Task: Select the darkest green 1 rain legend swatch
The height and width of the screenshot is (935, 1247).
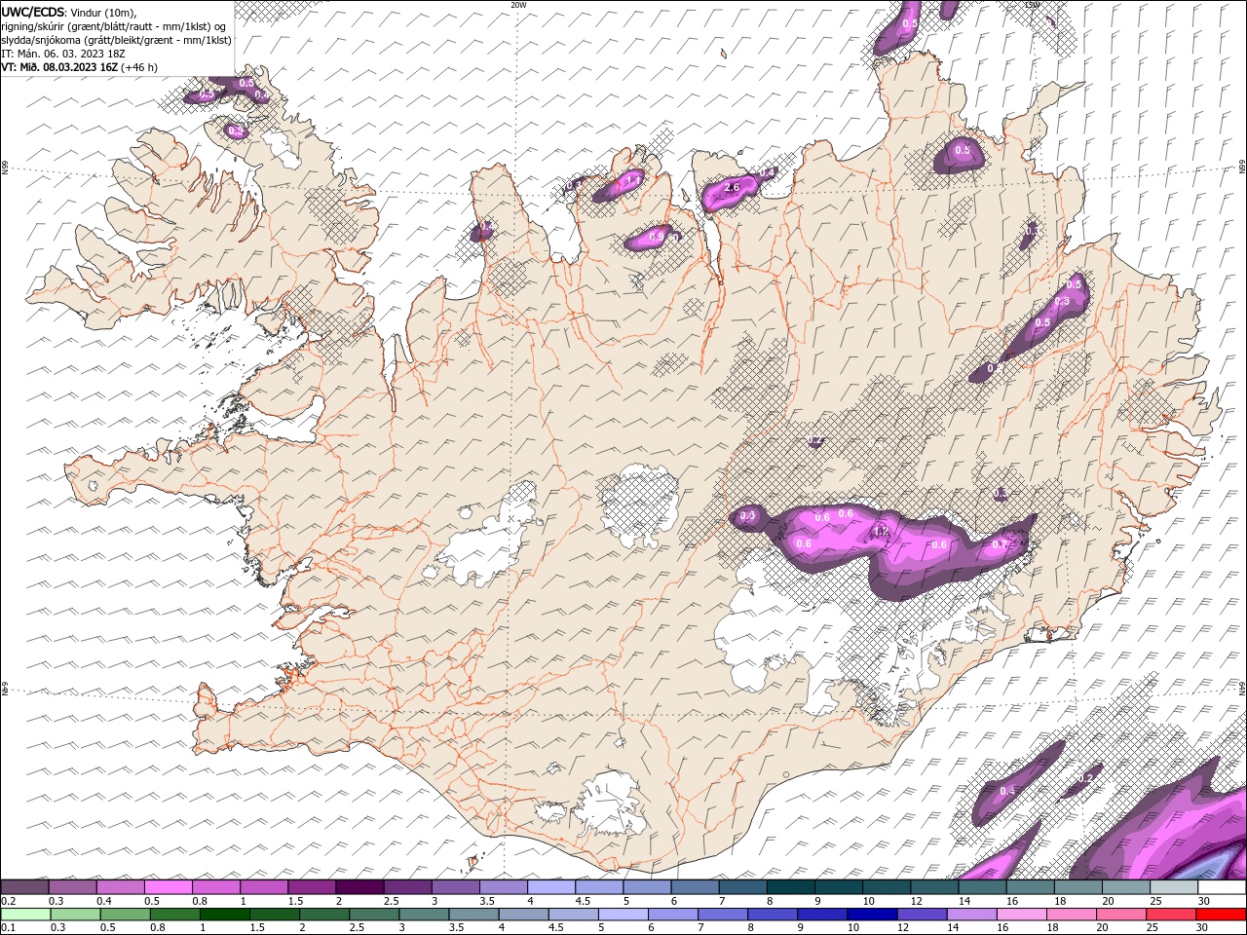Action: [x=225, y=915]
